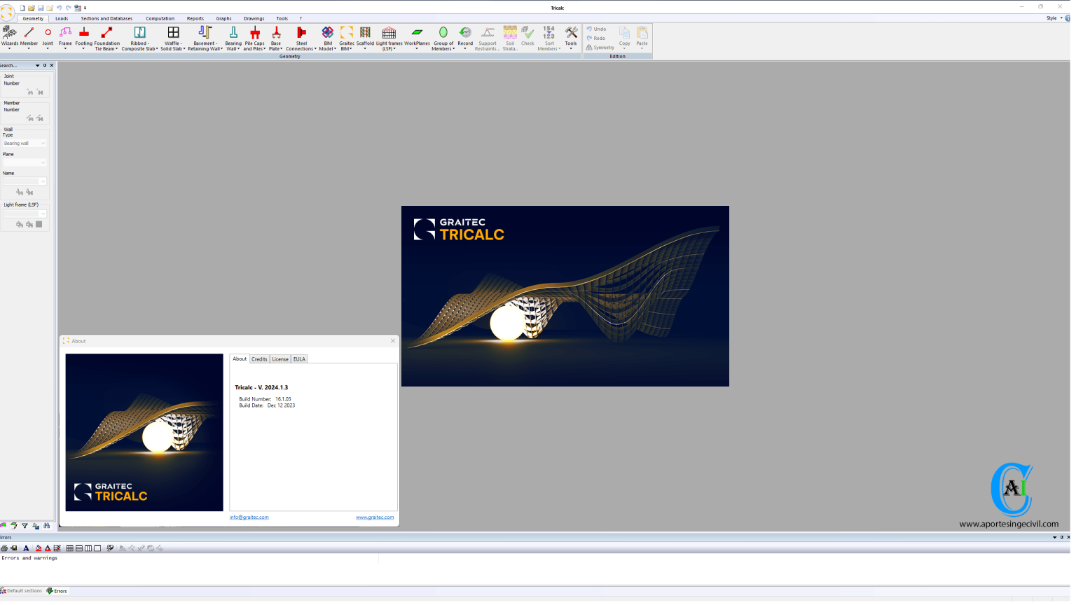1076x605 pixels.
Task: Open the www.graitec.com website link
Action: pos(374,517)
